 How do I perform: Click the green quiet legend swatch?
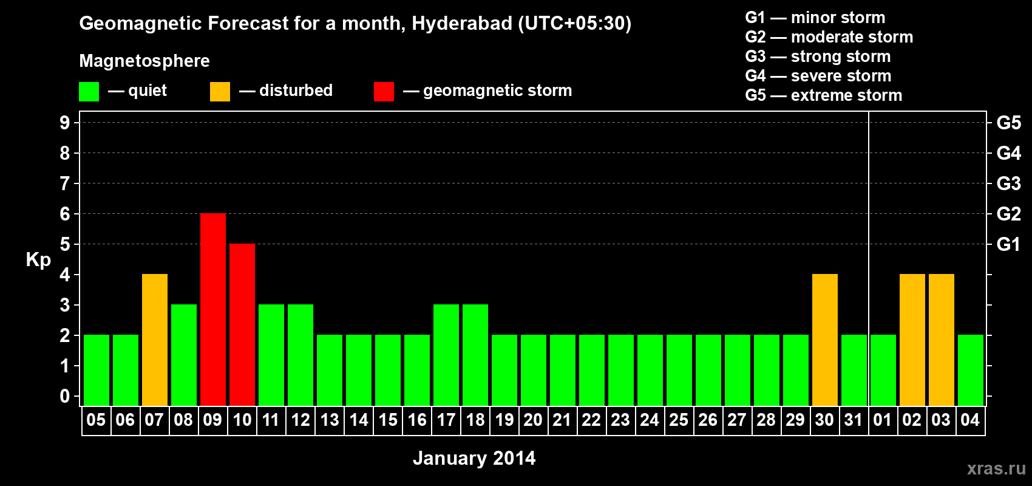(89, 92)
